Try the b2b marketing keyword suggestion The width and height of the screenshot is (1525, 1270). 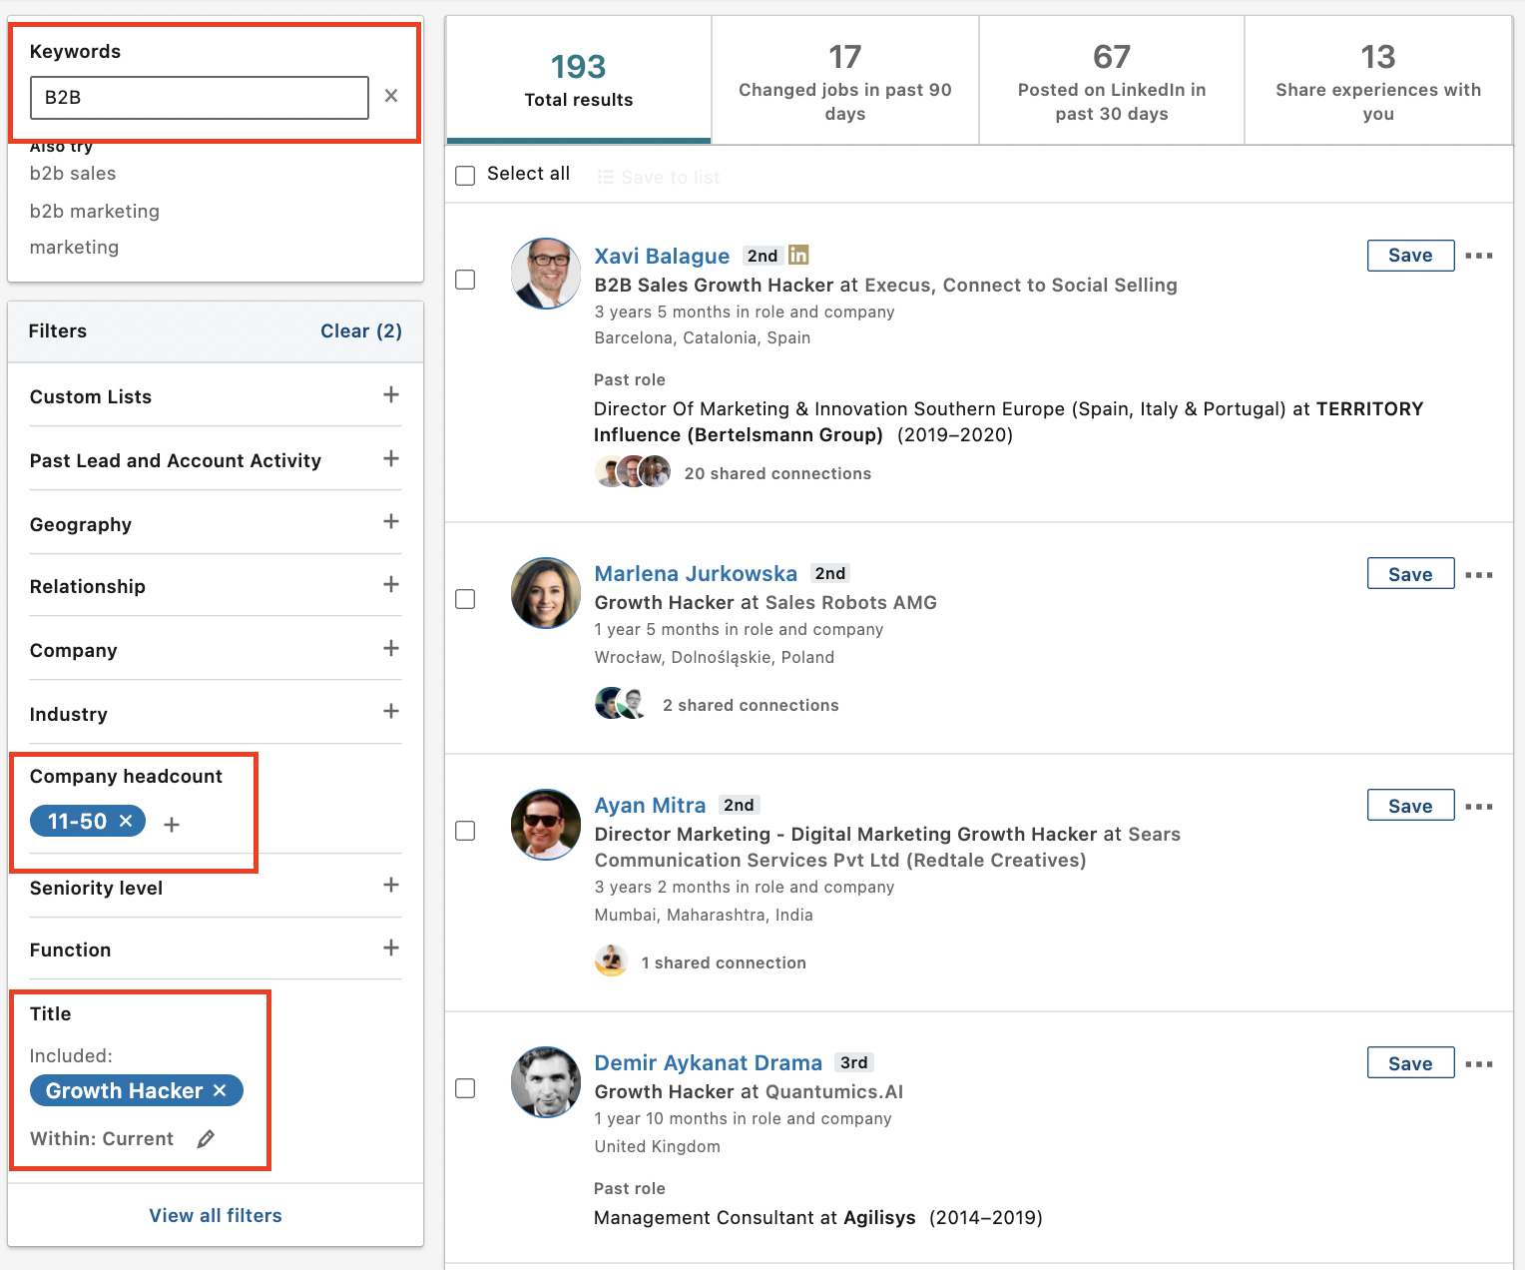pyautogui.click(x=95, y=212)
